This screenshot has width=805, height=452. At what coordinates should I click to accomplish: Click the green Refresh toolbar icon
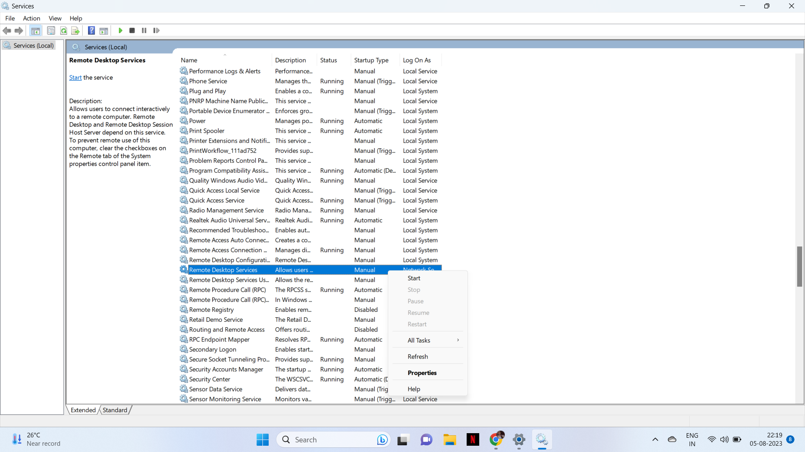click(64, 31)
